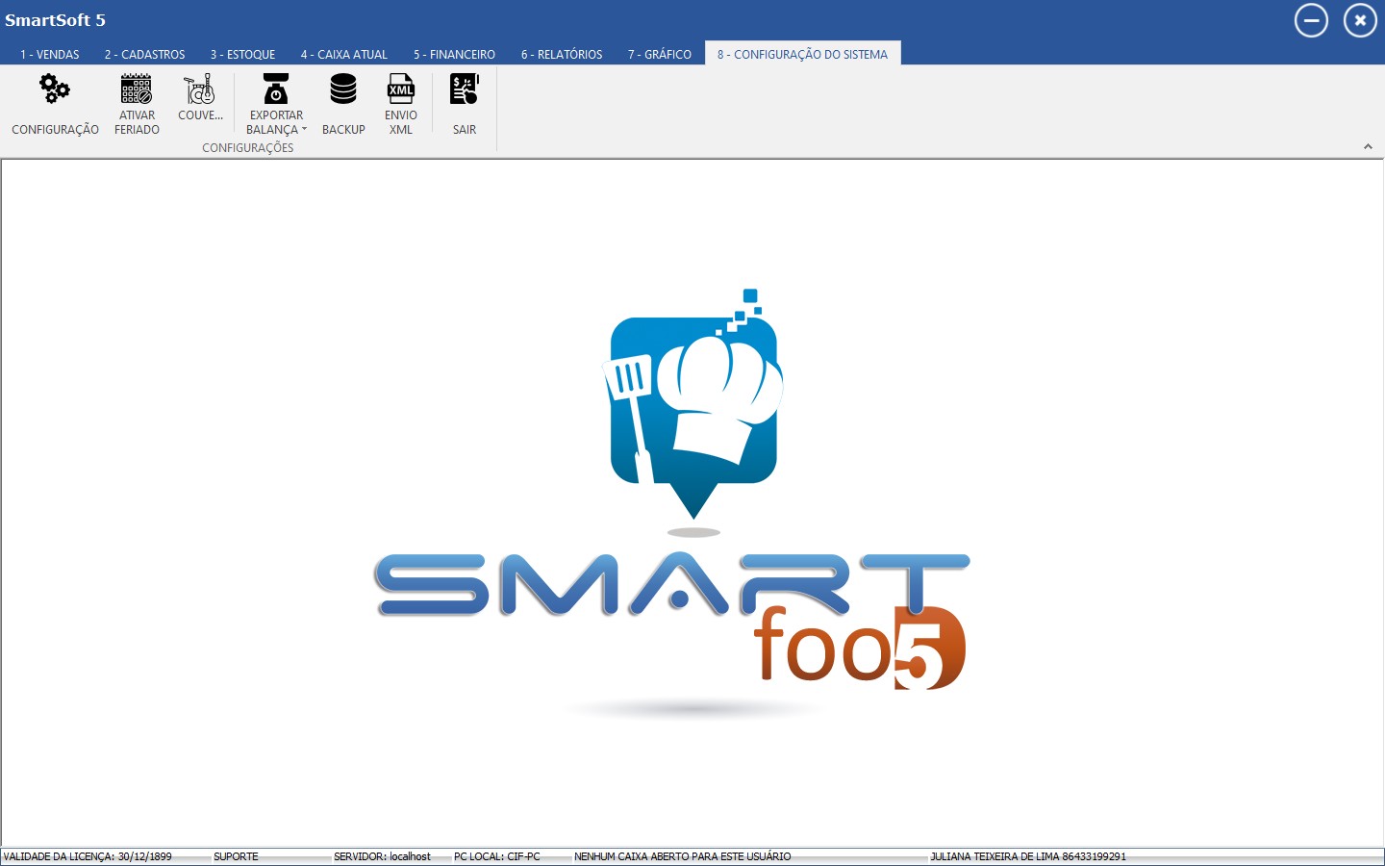Screen dimensions: 1385x866
Task: Start a Backup with database icon
Action: coord(343,89)
